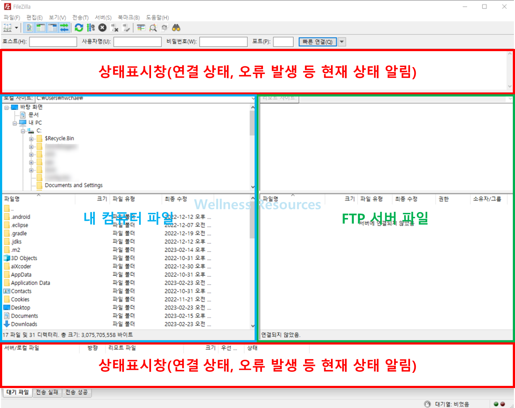Click the Documents folder icon
Screen dimensions: 515x408
[x=7, y=316]
